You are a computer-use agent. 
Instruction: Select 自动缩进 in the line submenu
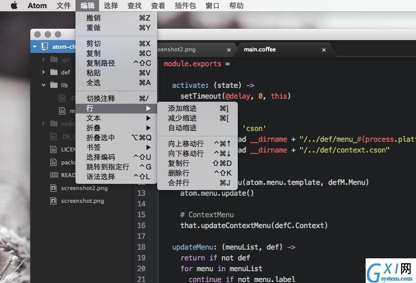(x=197, y=128)
